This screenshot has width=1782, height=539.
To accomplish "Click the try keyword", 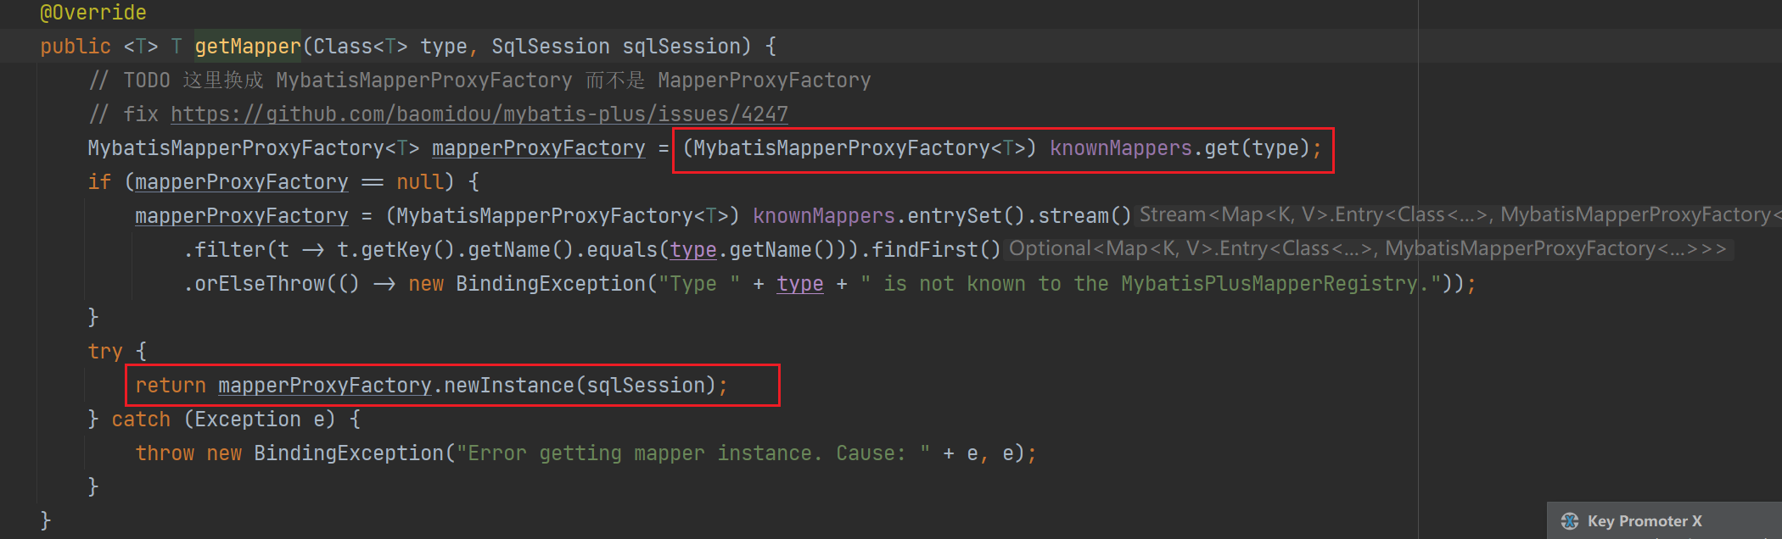I will (105, 352).
